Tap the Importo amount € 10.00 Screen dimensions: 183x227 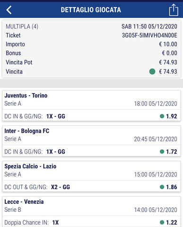pos(168,44)
